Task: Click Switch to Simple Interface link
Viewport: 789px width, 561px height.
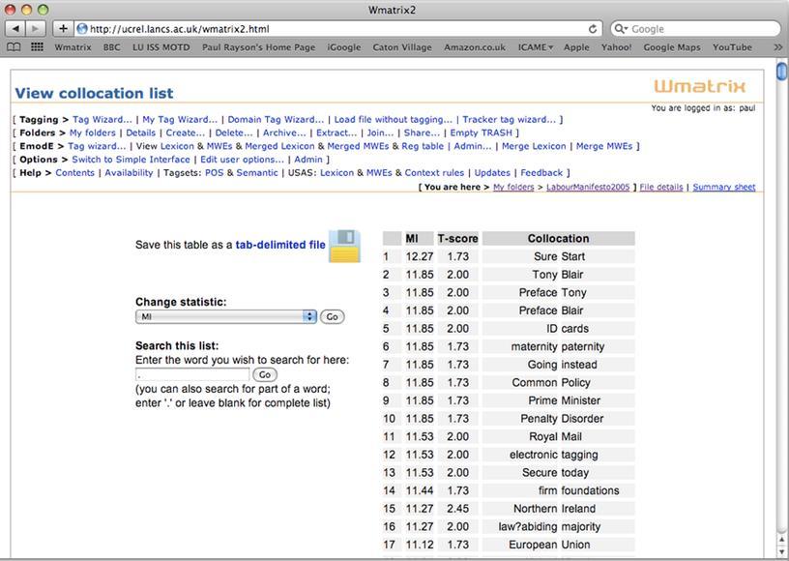Action: point(131,159)
